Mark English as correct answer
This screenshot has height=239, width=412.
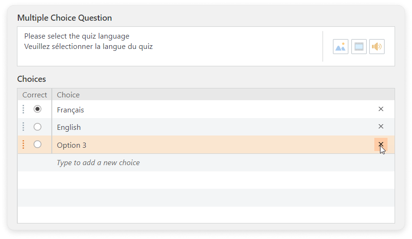click(x=38, y=127)
